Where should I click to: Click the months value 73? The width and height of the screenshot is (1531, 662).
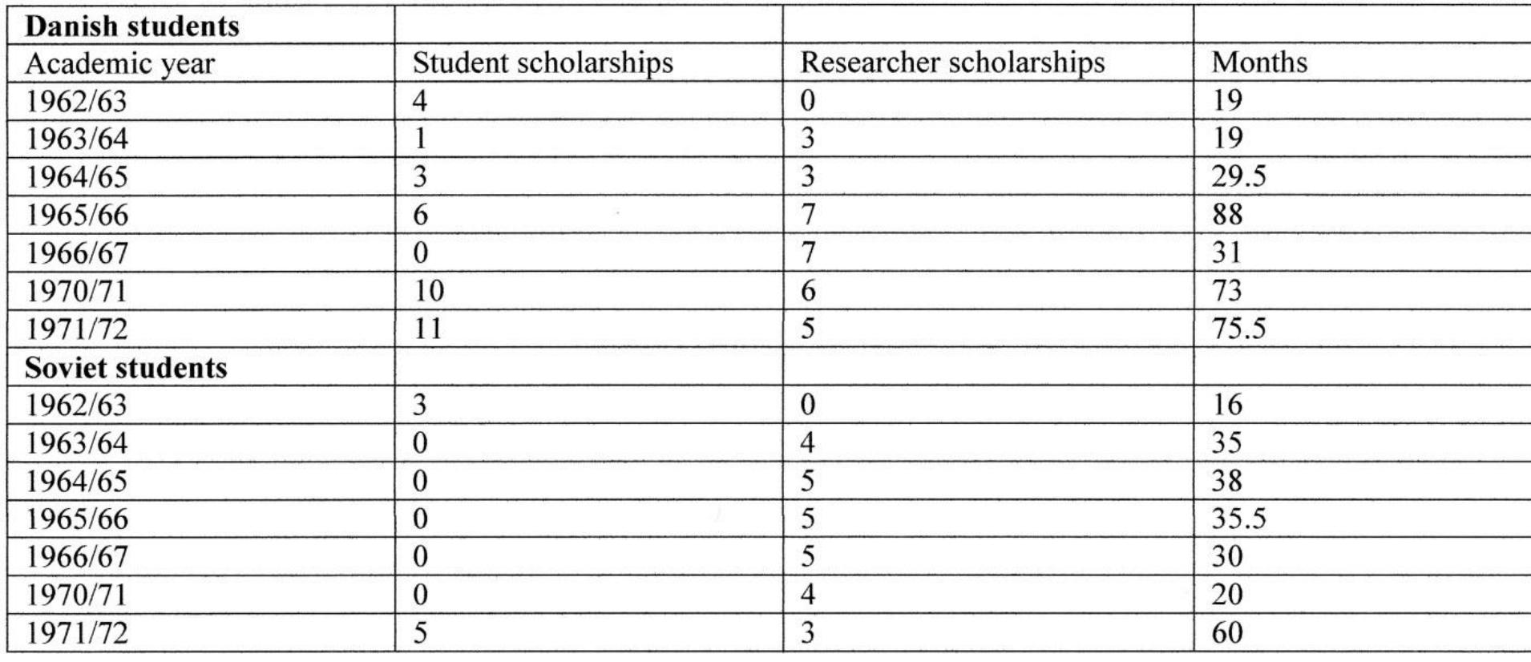1226,290
